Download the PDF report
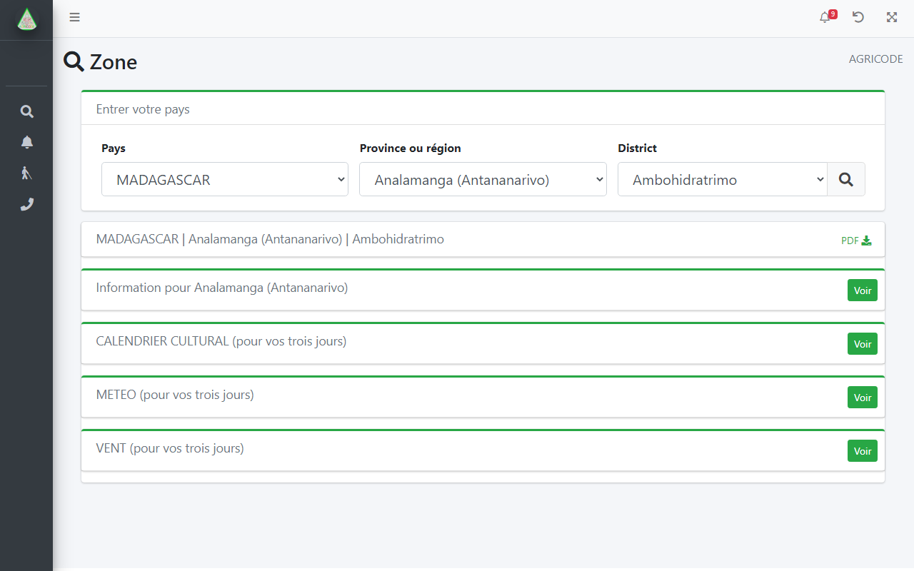Image resolution: width=914 pixels, height=571 pixels. coord(855,241)
